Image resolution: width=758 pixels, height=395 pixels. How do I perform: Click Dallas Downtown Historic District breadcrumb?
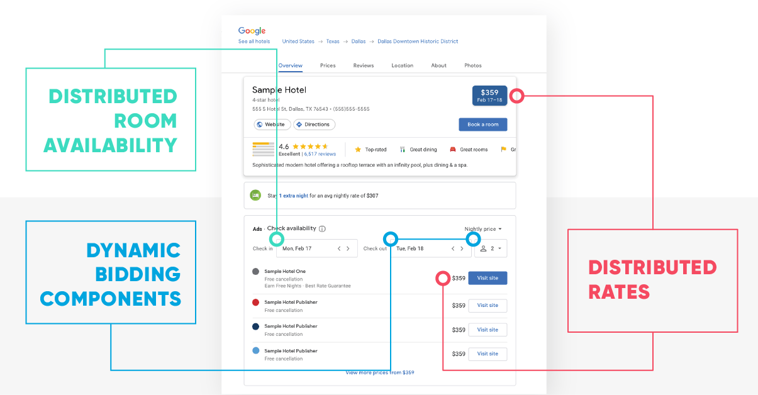418,42
